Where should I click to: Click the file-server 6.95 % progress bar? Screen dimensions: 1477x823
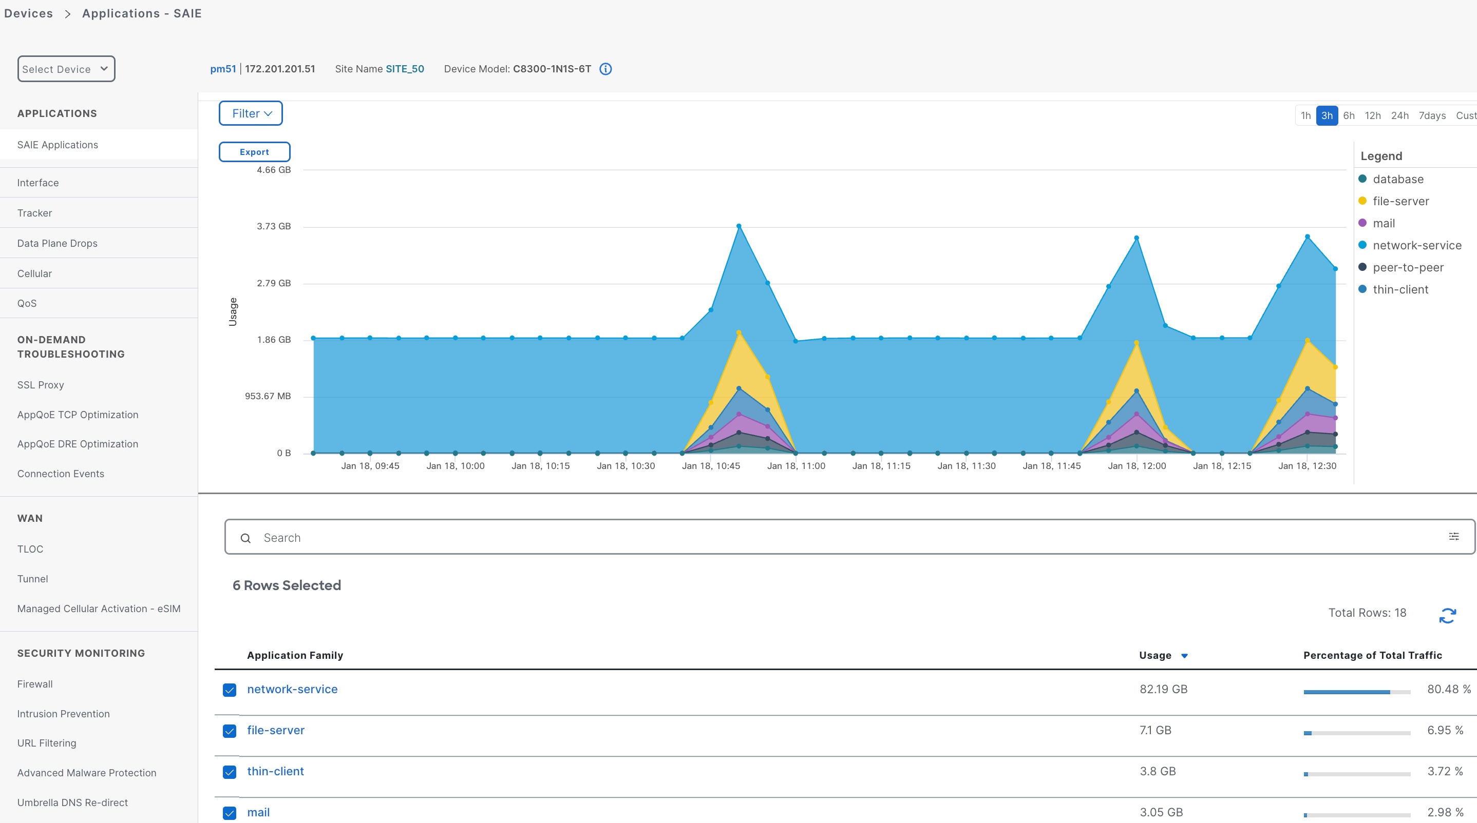coord(1357,733)
